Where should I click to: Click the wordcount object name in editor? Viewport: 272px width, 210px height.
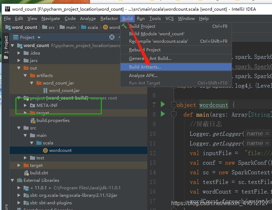click(214, 105)
